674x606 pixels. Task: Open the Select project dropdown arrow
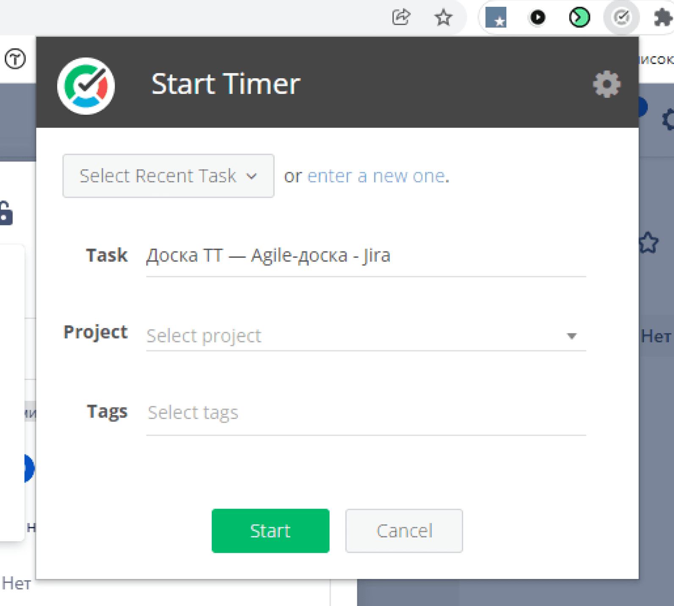tap(572, 336)
